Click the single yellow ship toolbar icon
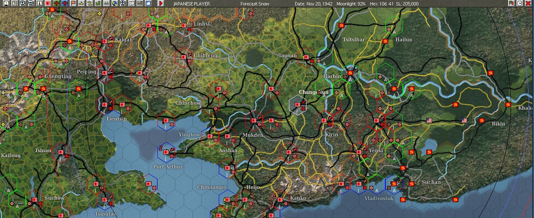The width and height of the screenshot is (534, 218). tap(81, 3)
